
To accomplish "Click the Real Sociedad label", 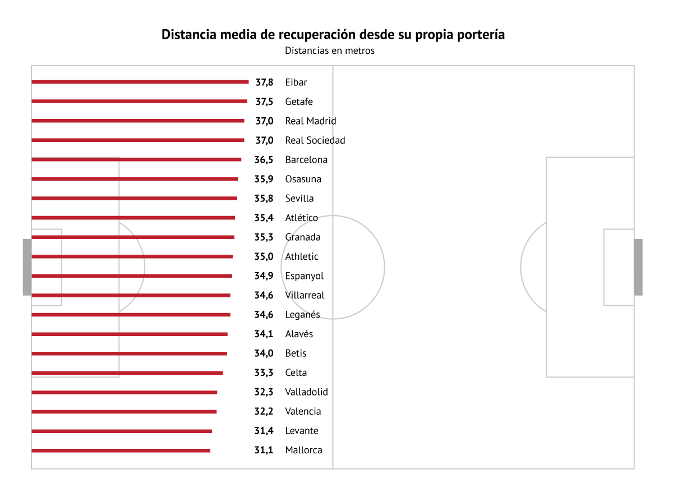I will click(x=315, y=140).
